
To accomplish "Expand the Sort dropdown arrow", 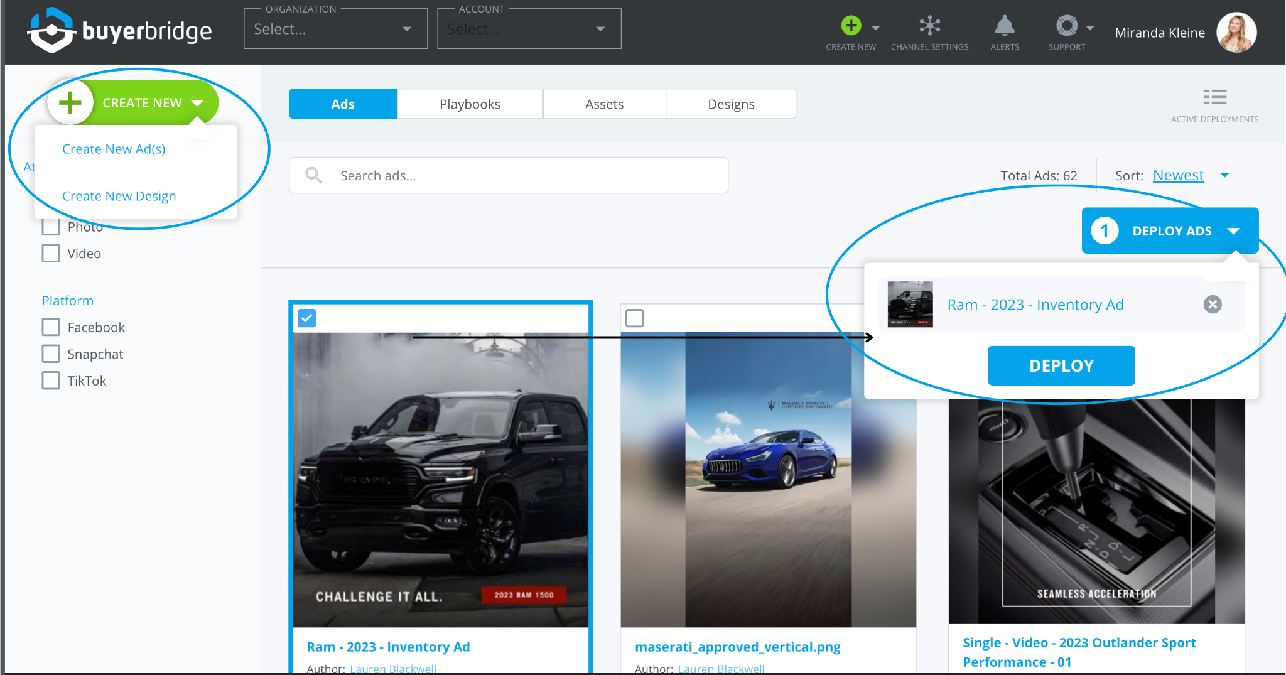I will coord(1224,175).
